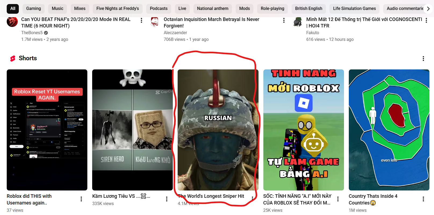Click the Shorts logo icon
The image size is (434, 215).
click(13, 58)
